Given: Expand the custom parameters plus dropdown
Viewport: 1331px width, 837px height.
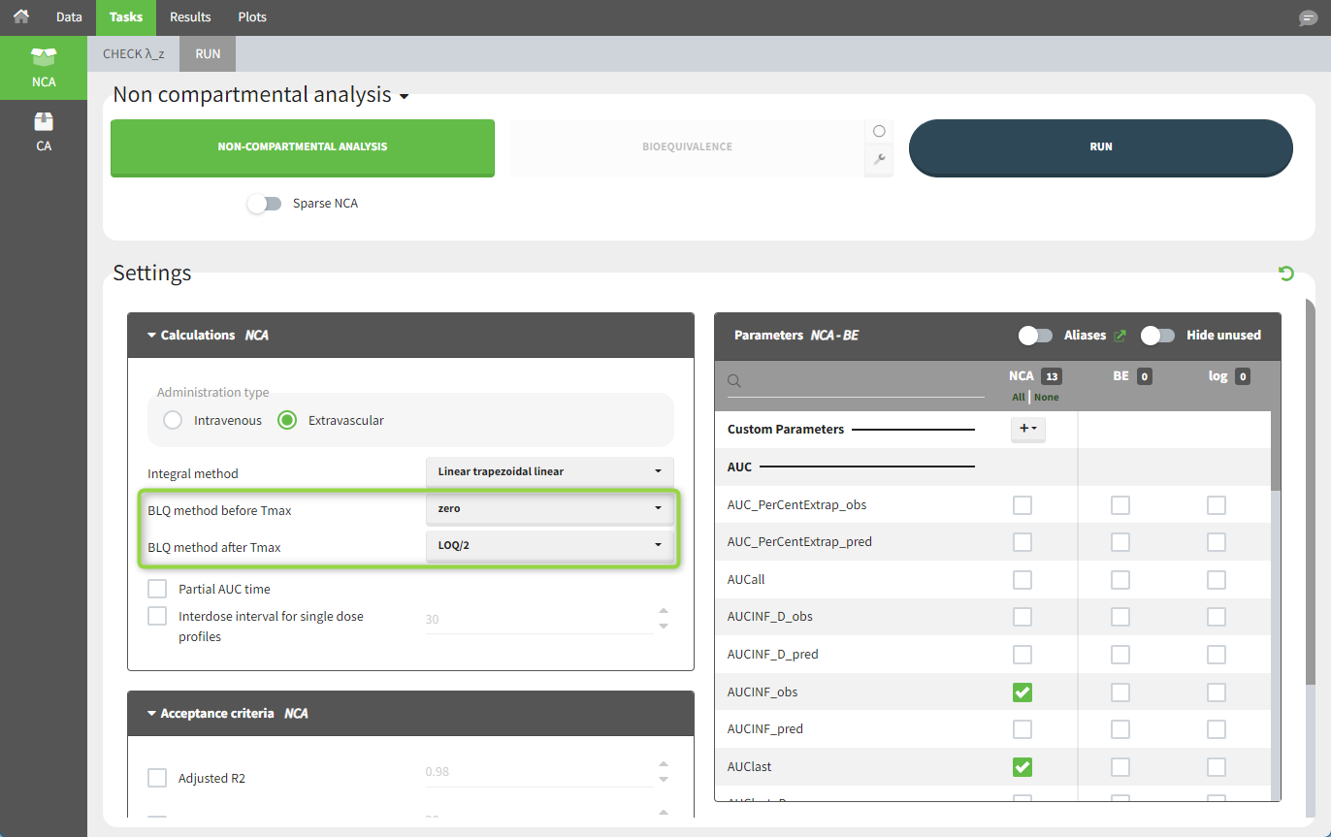Looking at the screenshot, I should click(x=1027, y=429).
